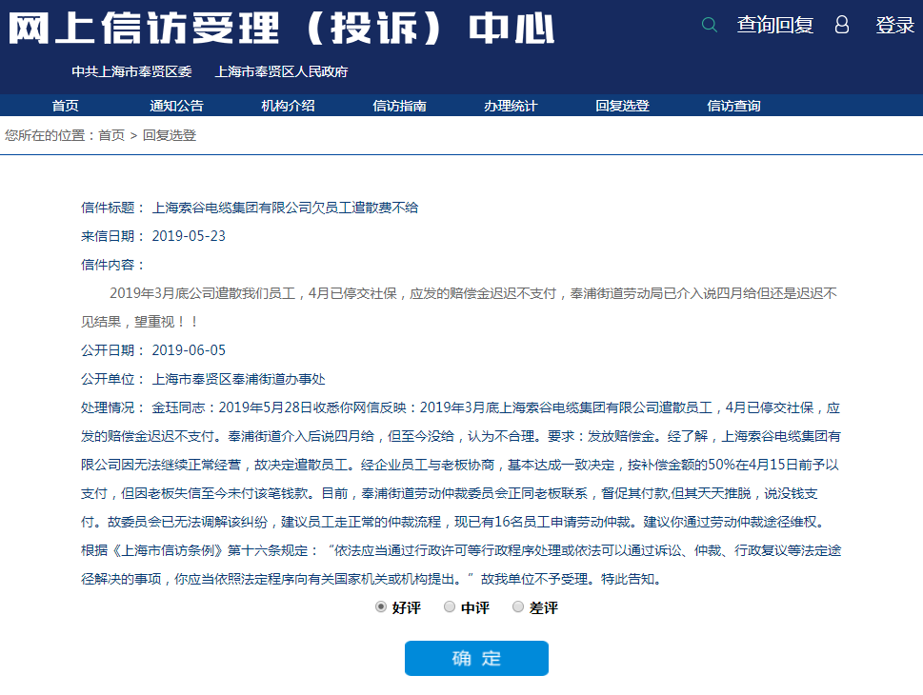Select 回复选登 in the navigation bar

click(622, 106)
